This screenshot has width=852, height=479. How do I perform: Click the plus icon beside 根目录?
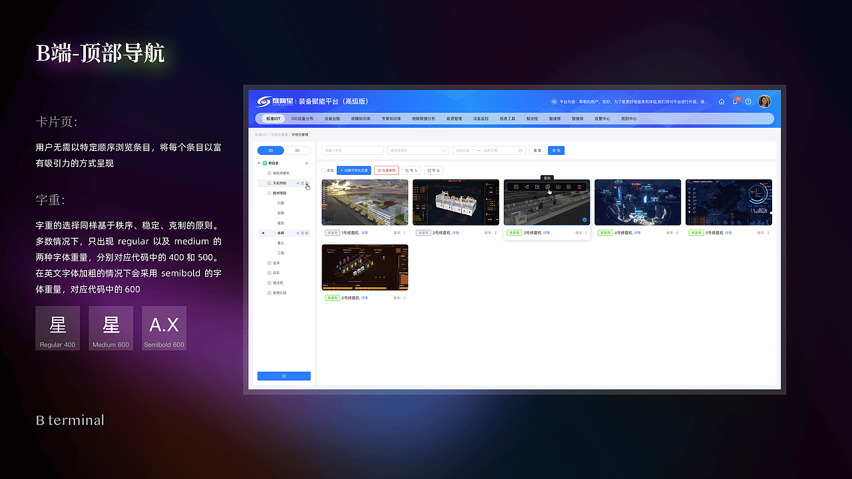pos(307,163)
